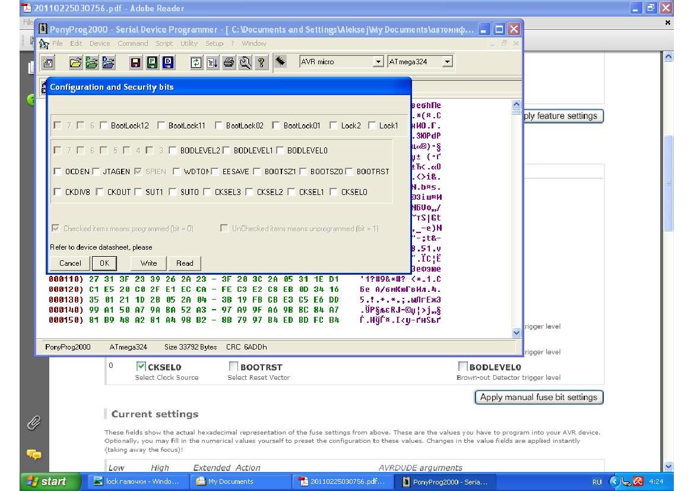Click the yellow question mark help icon

click(261, 62)
